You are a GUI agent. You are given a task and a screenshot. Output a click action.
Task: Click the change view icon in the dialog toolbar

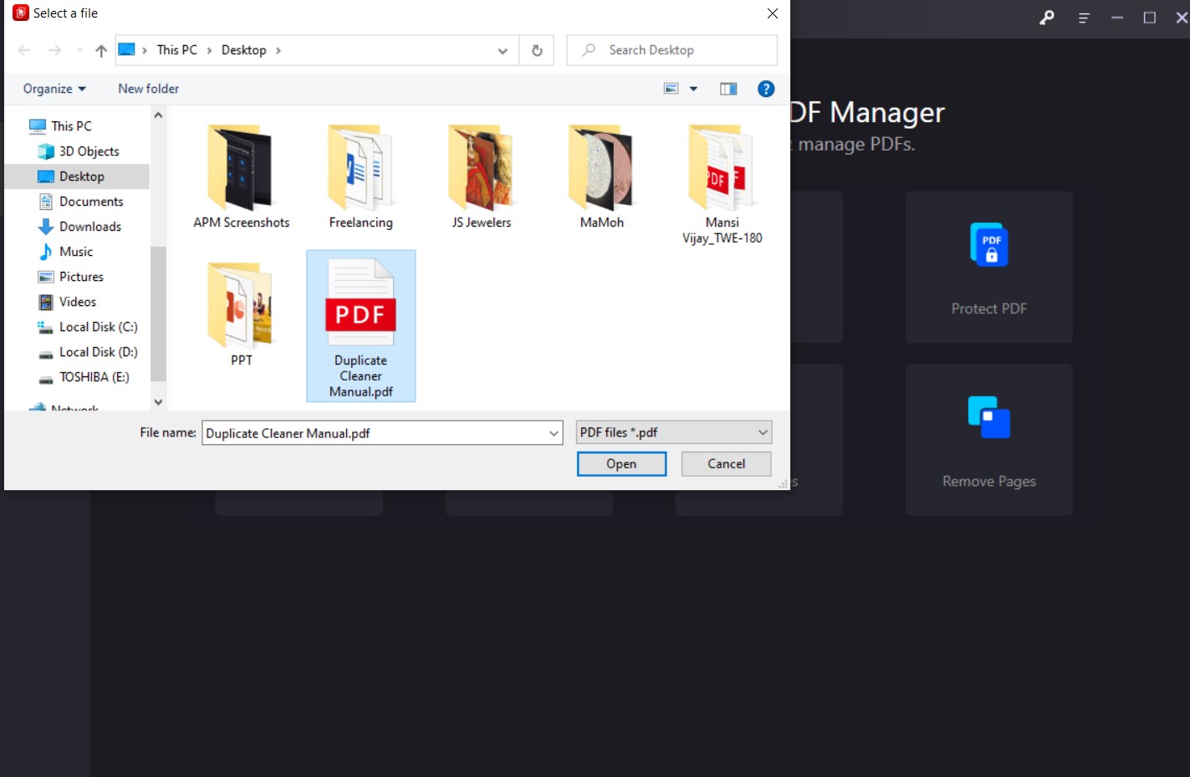coord(670,88)
